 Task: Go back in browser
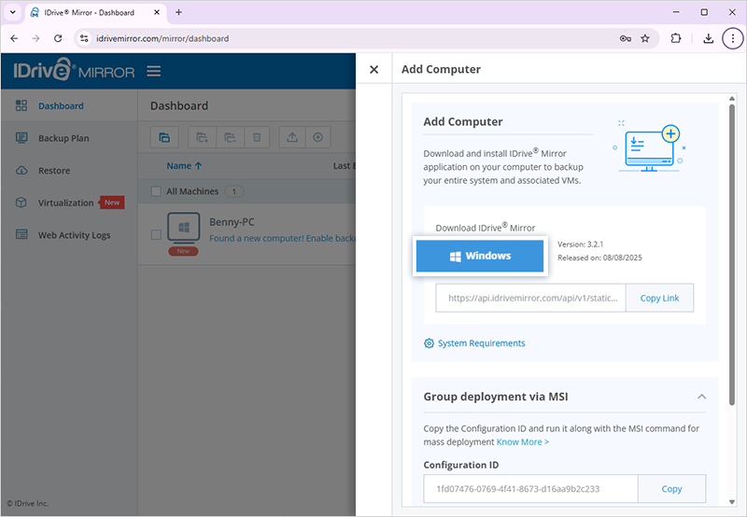click(x=14, y=38)
